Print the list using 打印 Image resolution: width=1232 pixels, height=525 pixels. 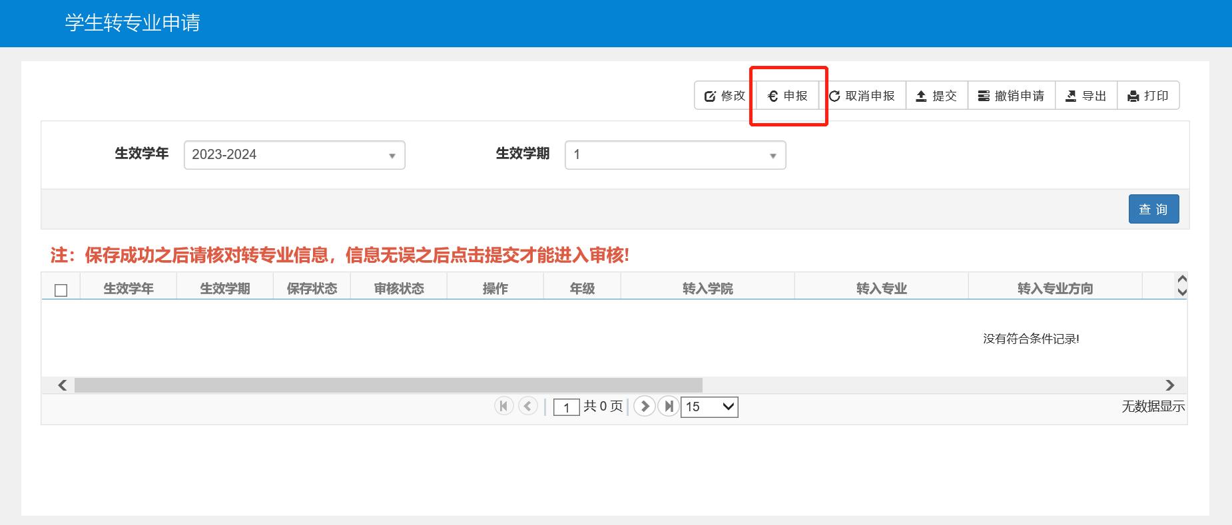[x=1147, y=96]
